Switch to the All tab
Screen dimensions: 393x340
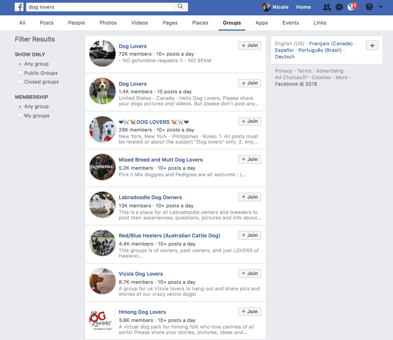pyautogui.click(x=22, y=23)
